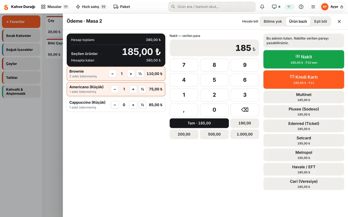348x217 pixels.
Task: Tap Tam · 185,00 exact amount button
Action: click(199, 123)
